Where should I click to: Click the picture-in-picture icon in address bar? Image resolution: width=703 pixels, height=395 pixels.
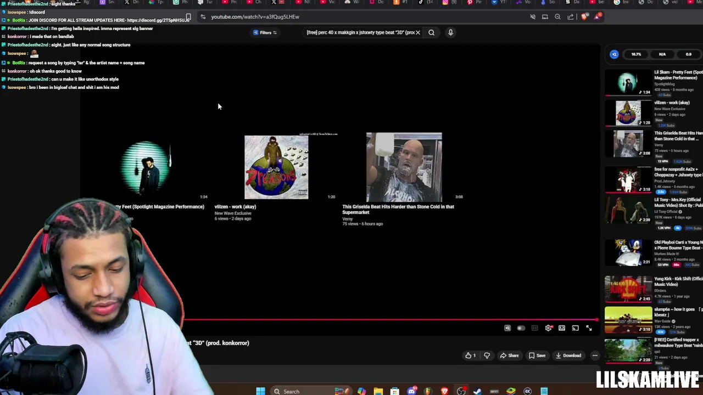click(545, 17)
